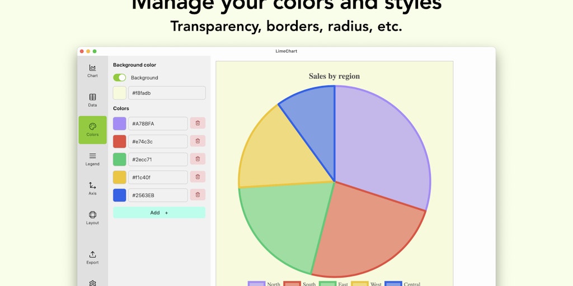Toggle South in the chart legend
The height and width of the screenshot is (286, 573).
300,284
